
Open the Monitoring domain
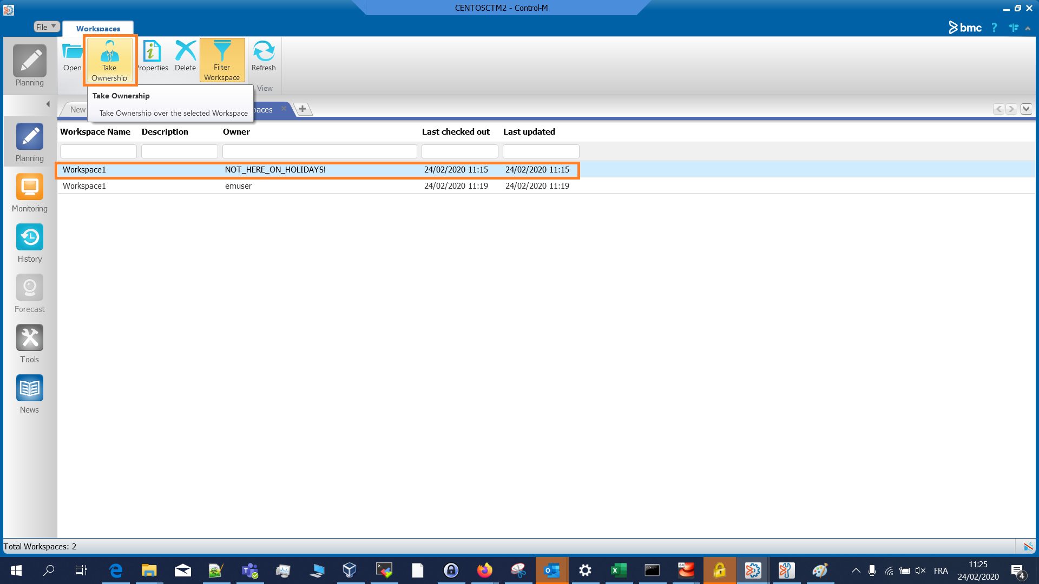30,193
